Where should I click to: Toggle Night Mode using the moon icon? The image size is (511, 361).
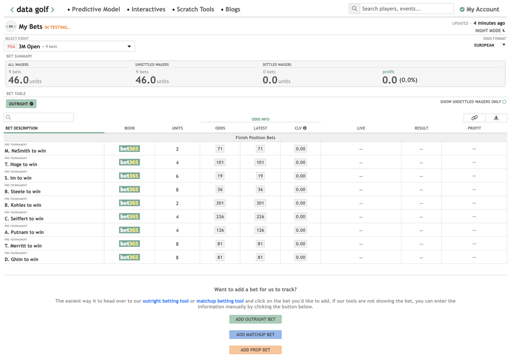[503, 31]
